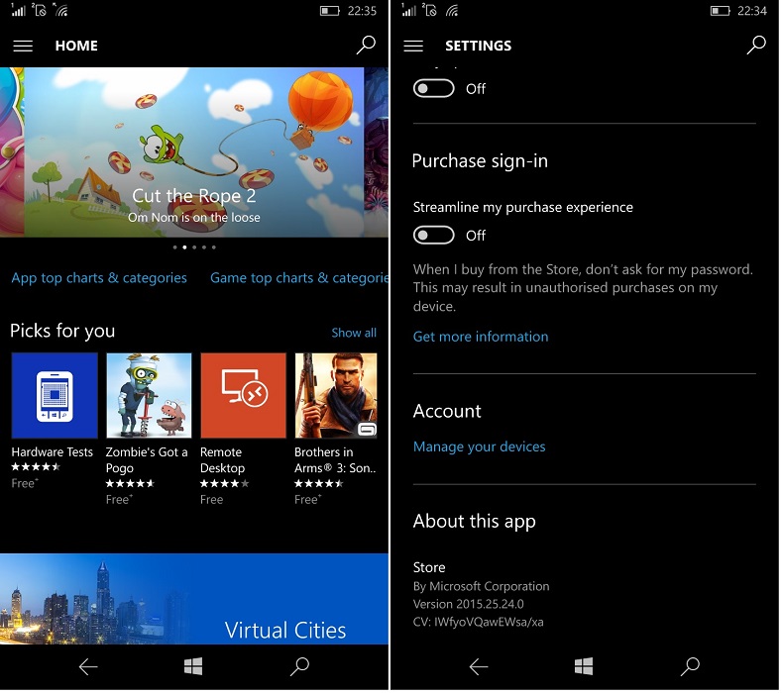Tap battery icon in Settings status bar

[721, 11]
